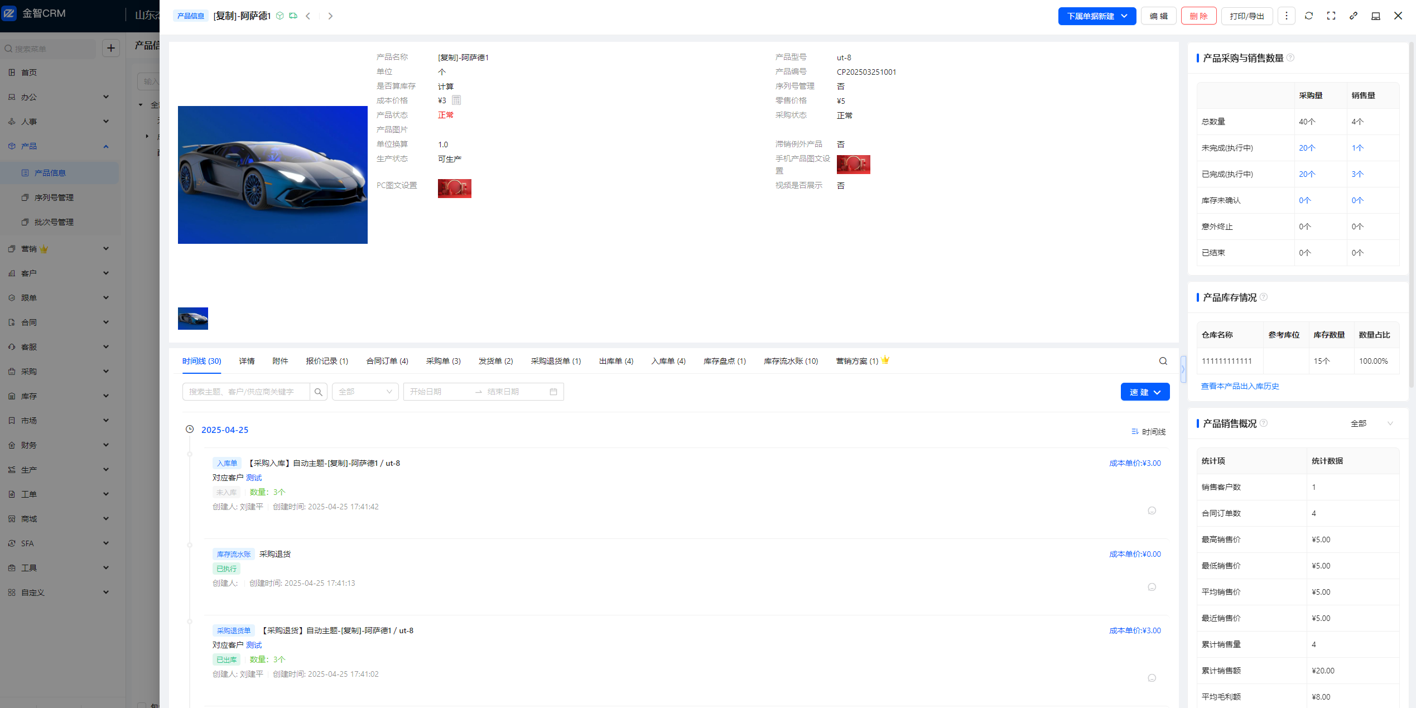Expand the 办公 sidebar menu
This screenshot has height=708, width=1416.
[60, 97]
